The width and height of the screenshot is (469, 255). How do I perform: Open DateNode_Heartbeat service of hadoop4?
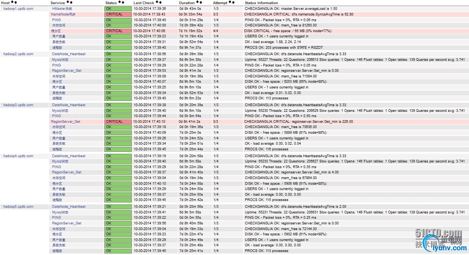pos(69,156)
